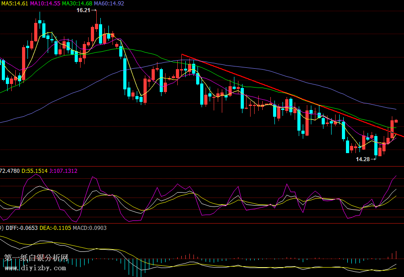Click the last red candlestick on right
Image resolution: width=404 pixels, height=277 pixels.
[396, 121]
